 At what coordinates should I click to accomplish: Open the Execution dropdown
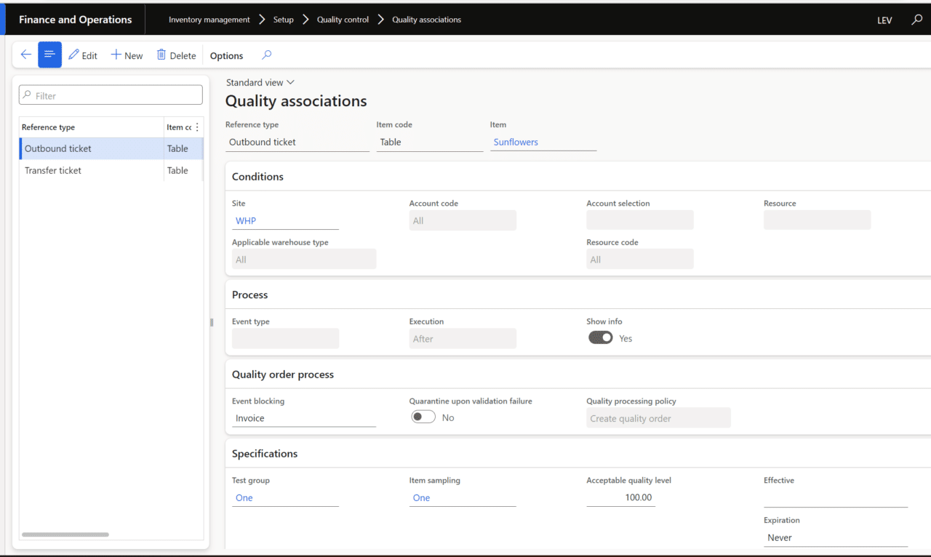tap(463, 338)
